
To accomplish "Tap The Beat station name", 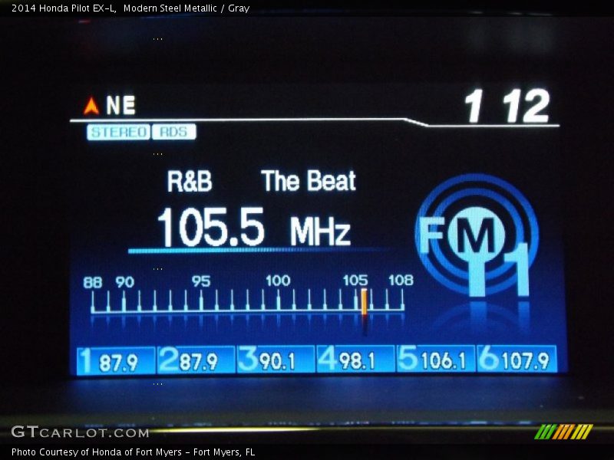I will pyautogui.click(x=309, y=182).
